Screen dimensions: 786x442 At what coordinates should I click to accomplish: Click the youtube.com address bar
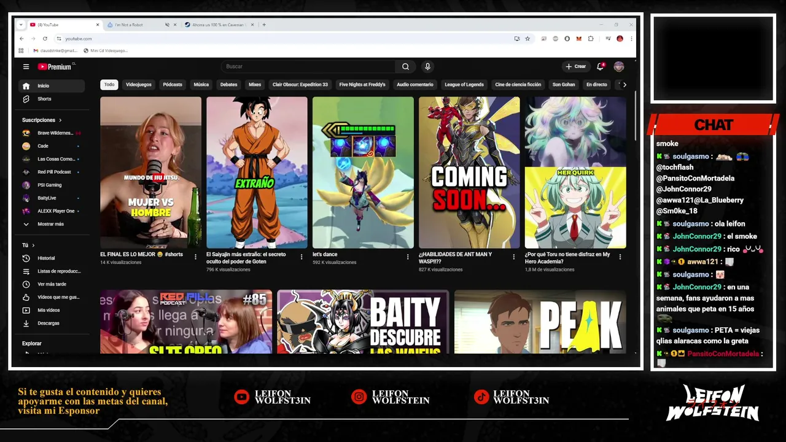pos(282,38)
